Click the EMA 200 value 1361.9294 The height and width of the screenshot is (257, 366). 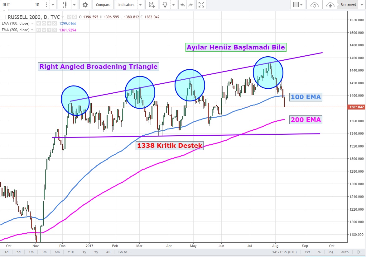point(68,30)
